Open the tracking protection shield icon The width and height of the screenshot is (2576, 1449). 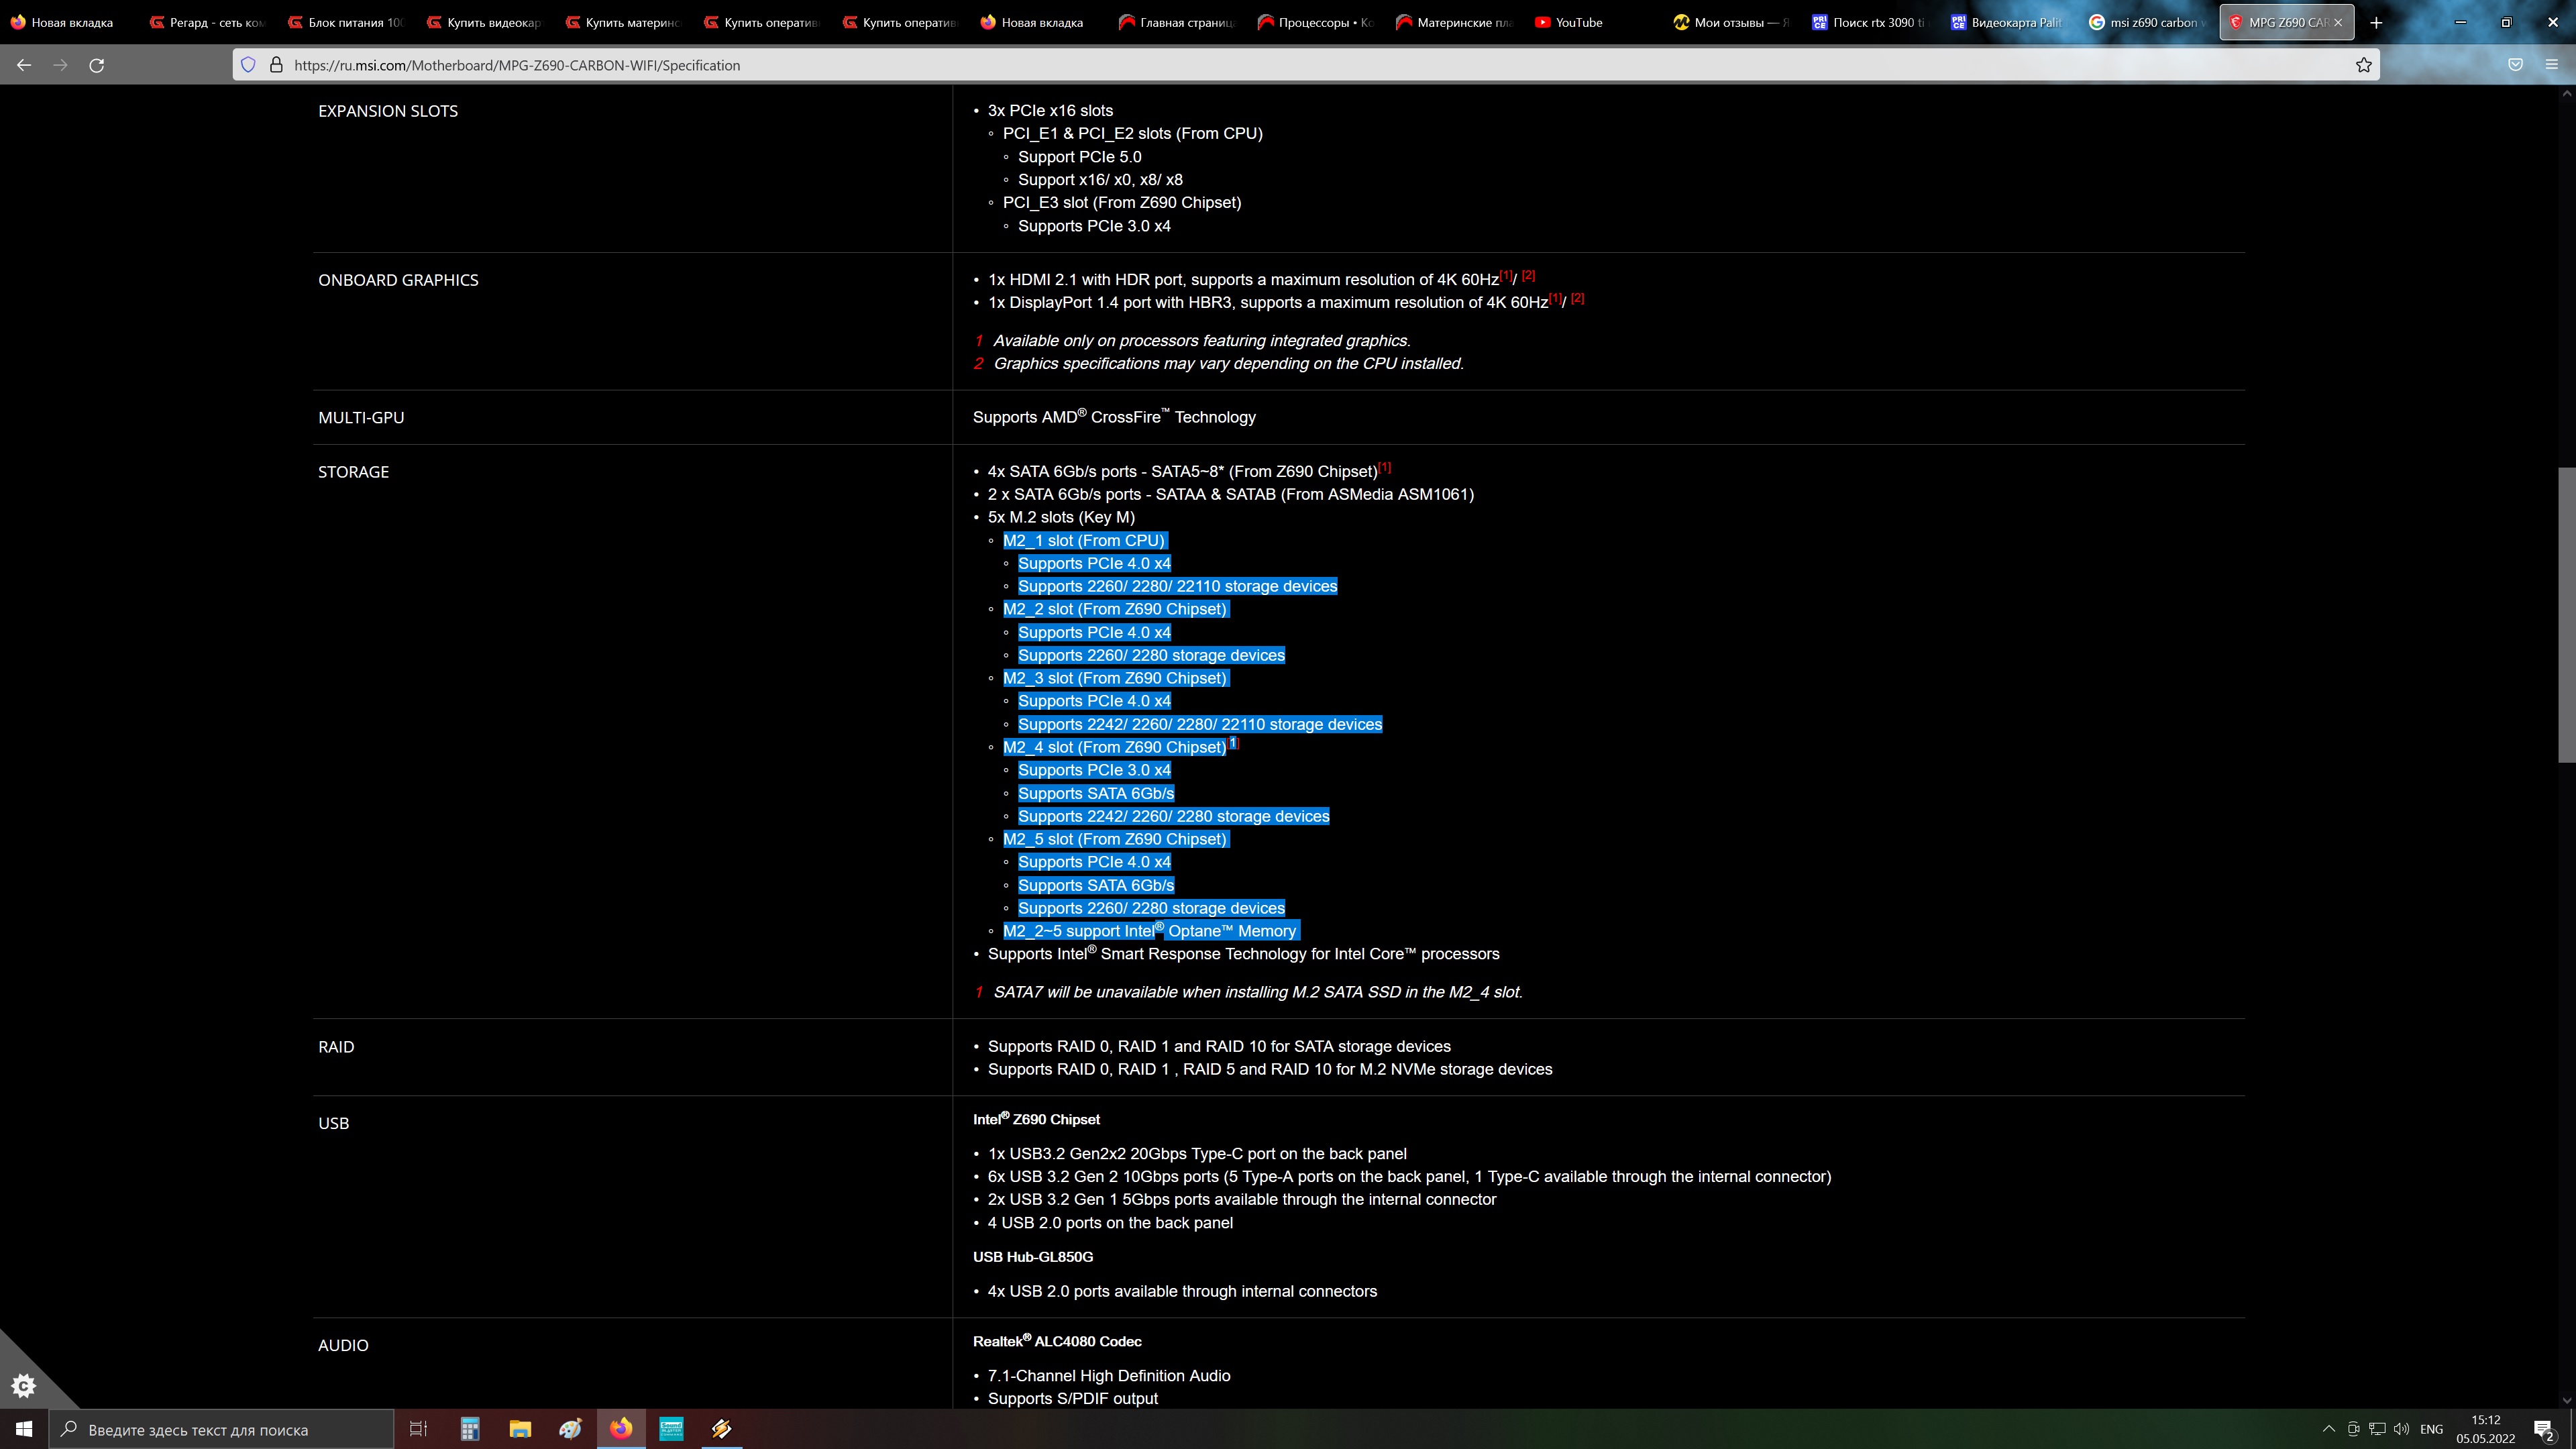click(x=248, y=65)
